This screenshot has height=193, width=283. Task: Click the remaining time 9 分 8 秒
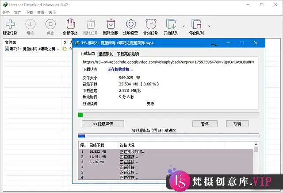click(x=126, y=97)
